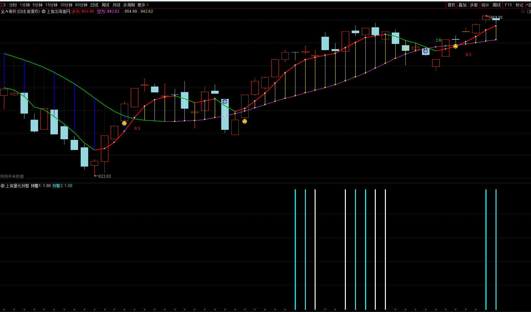
Task: Select the 1分钟 period tab
Action: click(25, 5)
